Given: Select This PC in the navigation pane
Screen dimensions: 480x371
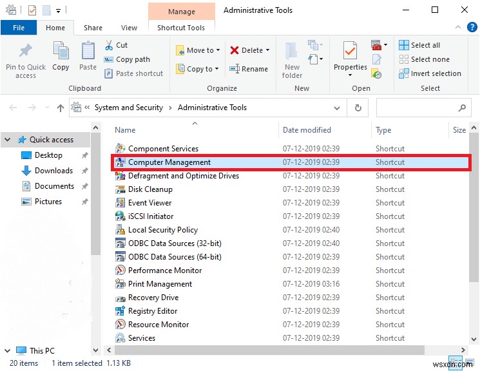Looking at the screenshot, I should tap(42, 351).
